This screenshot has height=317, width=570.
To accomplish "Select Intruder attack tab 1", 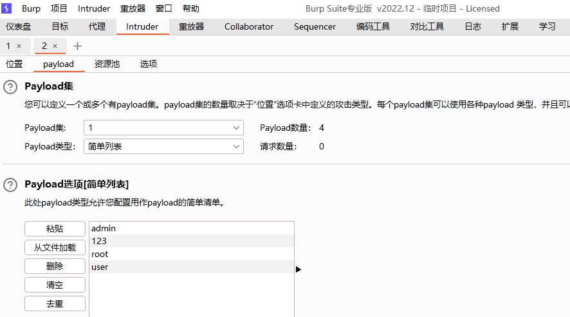I will tap(8, 46).
